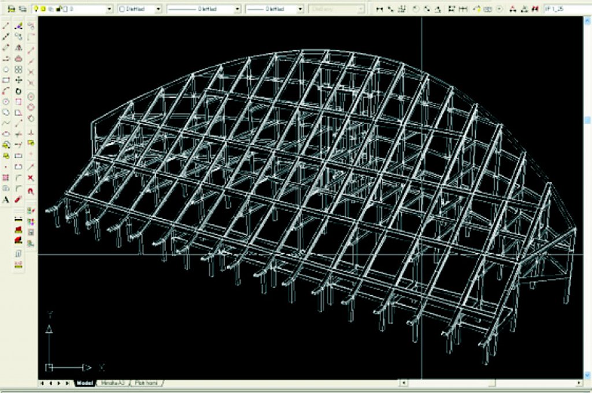Select the Rotate modify tool
592x393 pixels.
pos(18,91)
